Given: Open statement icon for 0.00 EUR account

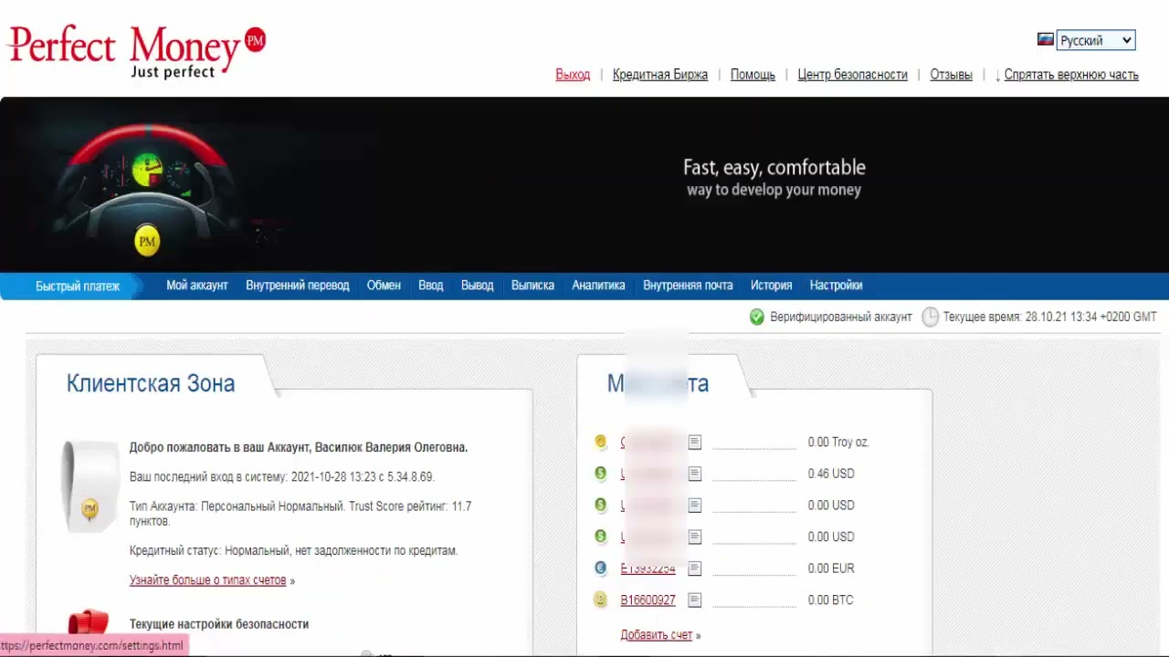Looking at the screenshot, I should coord(695,568).
